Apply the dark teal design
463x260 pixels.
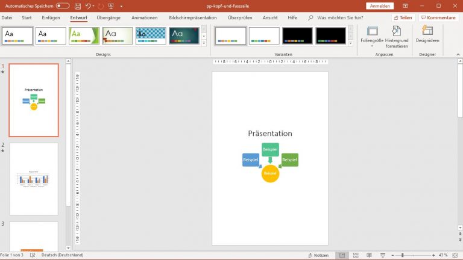[x=184, y=36]
